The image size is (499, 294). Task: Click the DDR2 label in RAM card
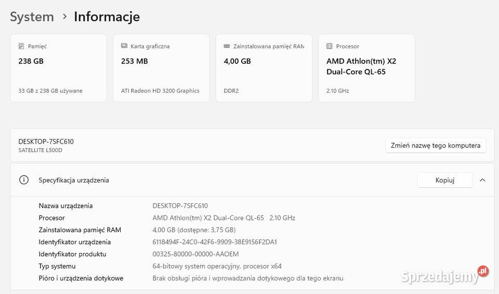[231, 91]
